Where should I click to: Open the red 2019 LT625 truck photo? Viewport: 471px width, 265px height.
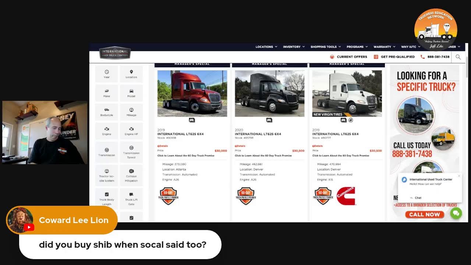[192, 93]
